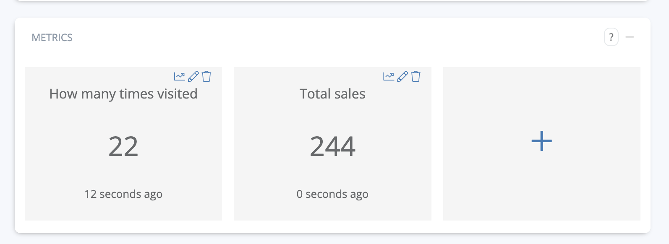Delete the Total sales metric
The height and width of the screenshot is (244, 669).
(416, 76)
